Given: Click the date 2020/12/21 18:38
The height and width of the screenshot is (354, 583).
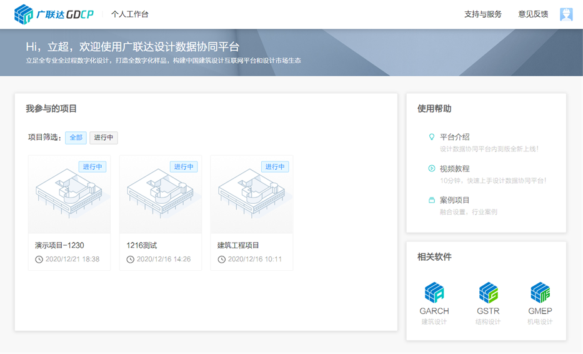Looking at the screenshot, I should point(72,260).
